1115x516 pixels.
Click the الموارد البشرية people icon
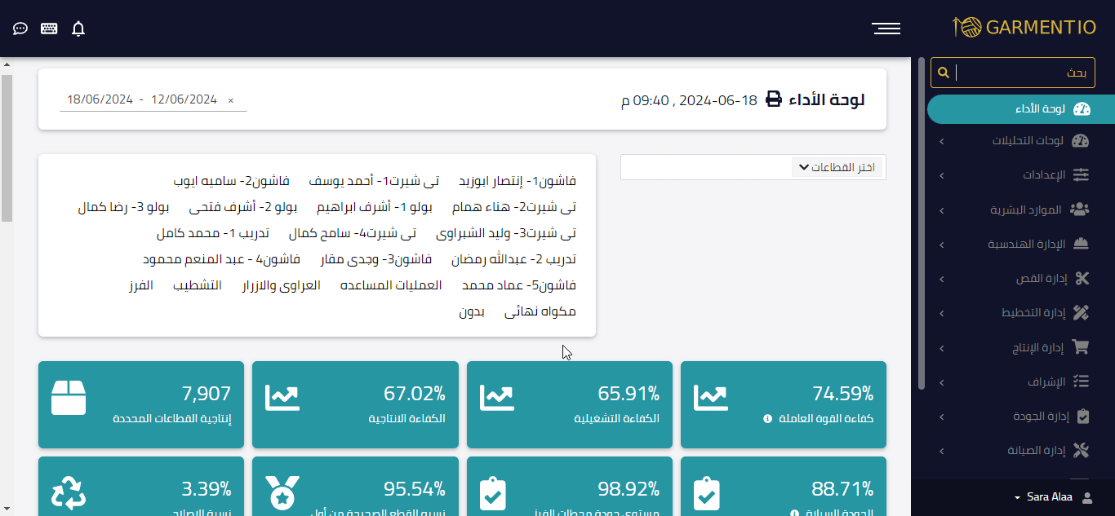(x=1080, y=209)
